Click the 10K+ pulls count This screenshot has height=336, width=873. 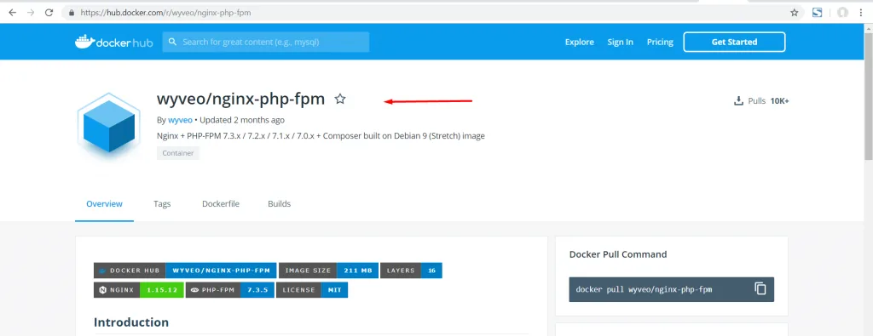point(779,101)
